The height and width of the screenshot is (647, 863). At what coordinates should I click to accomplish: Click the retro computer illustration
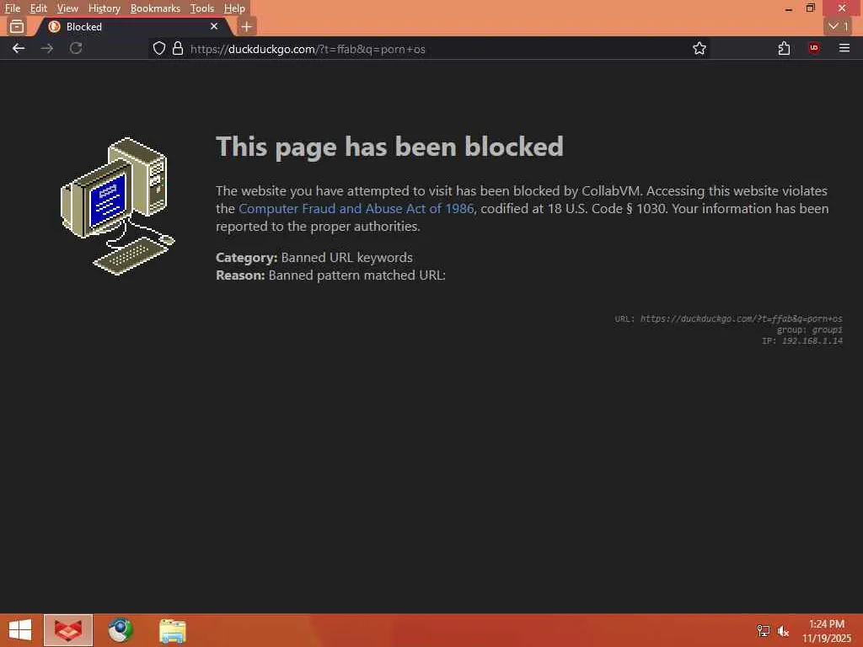point(117,206)
